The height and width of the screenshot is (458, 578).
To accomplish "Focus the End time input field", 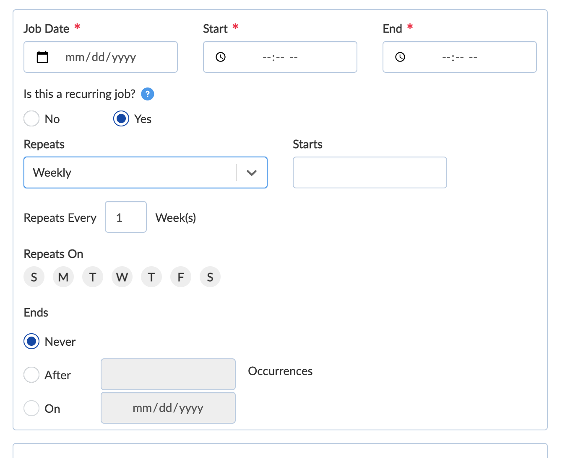I will pyautogui.click(x=460, y=57).
